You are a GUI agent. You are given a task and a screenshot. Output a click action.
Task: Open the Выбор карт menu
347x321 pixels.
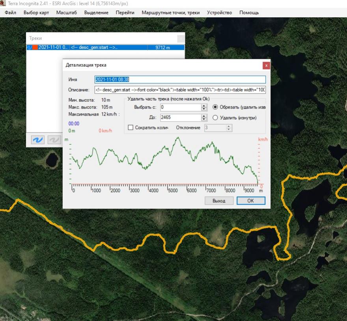[36, 13]
